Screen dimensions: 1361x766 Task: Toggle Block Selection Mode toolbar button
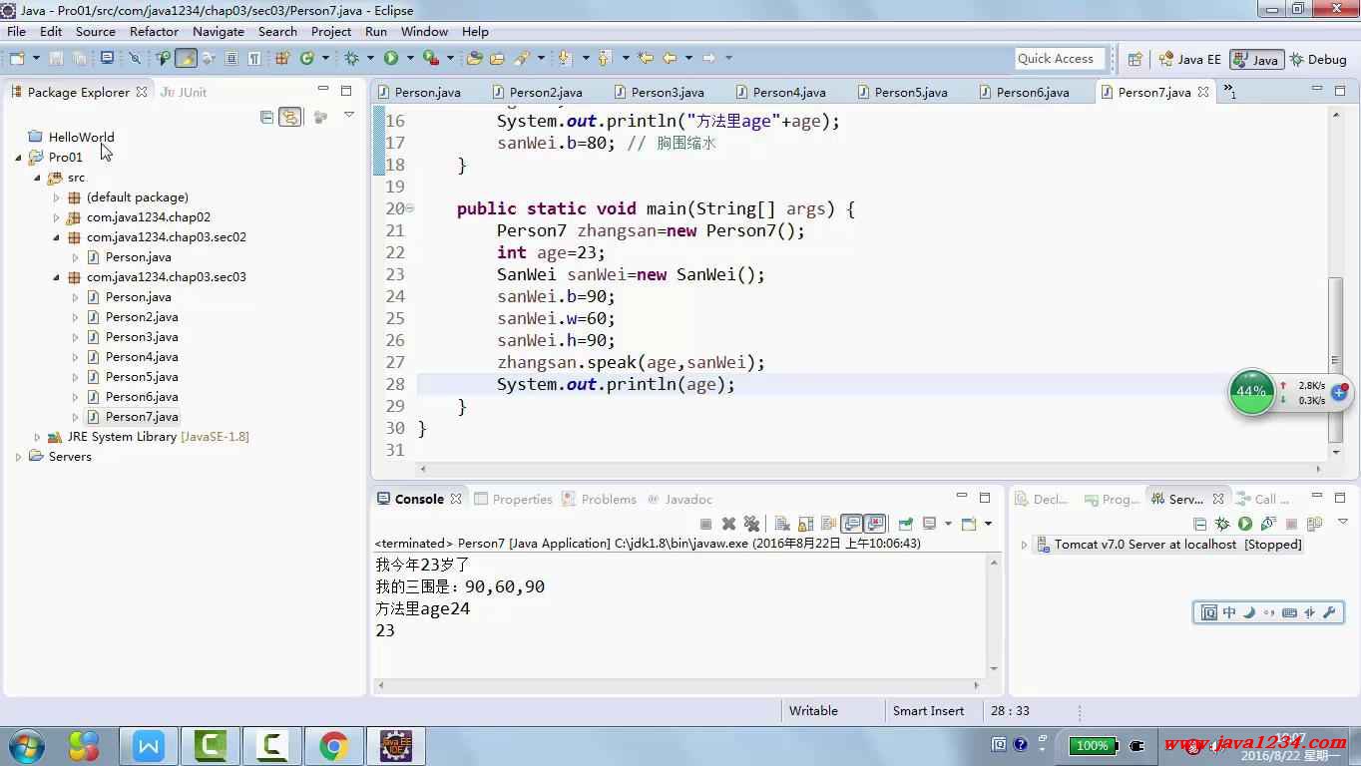coord(230,58)
